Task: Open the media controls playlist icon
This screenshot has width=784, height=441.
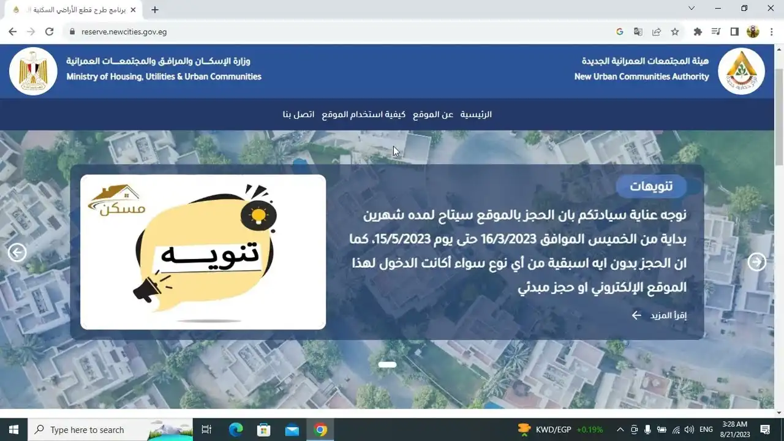Action: pyautogui.click(x=716, y=32)
